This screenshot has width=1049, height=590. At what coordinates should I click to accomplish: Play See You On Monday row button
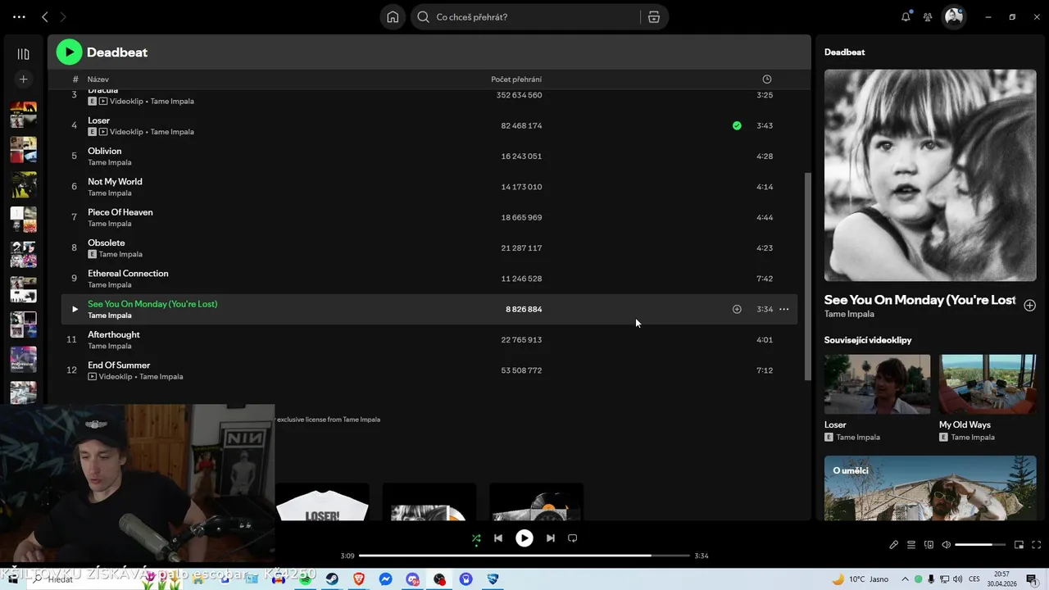74,309
